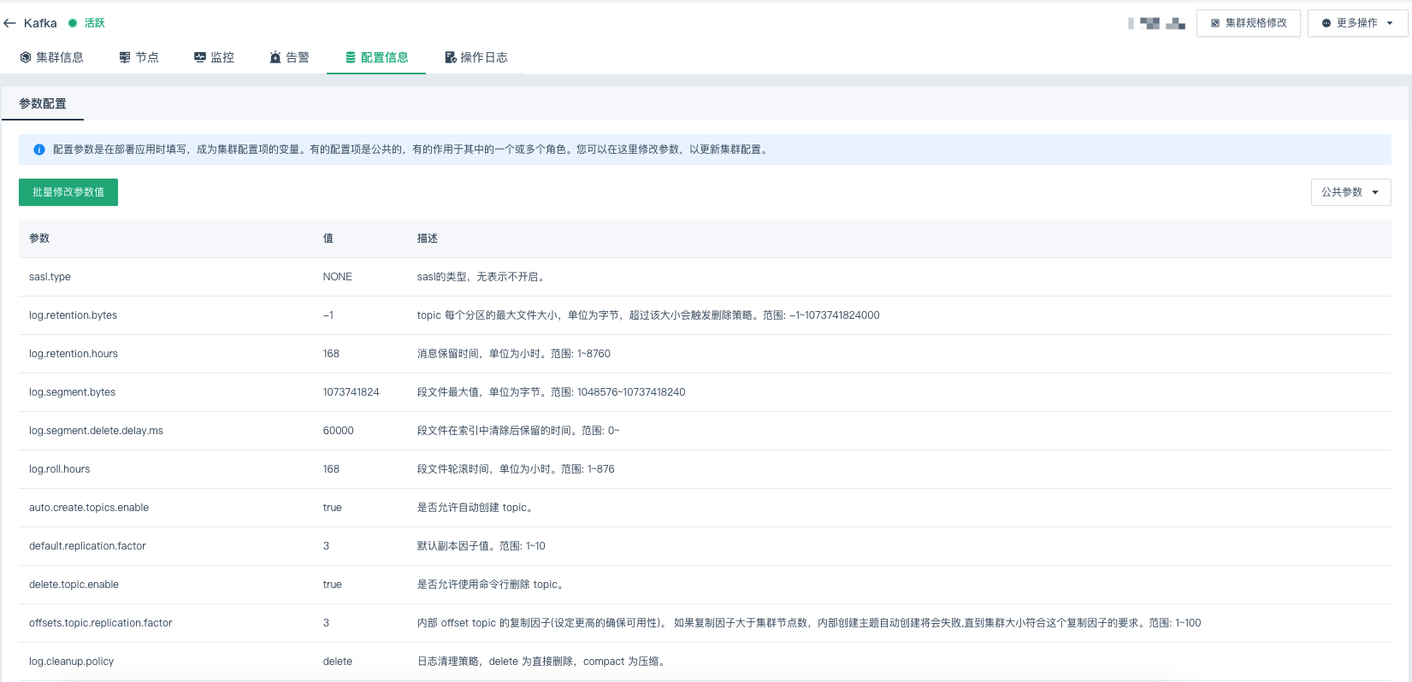
Task: Click the 1073741824 value of log.segment.bytes
Action: [351, 392]
